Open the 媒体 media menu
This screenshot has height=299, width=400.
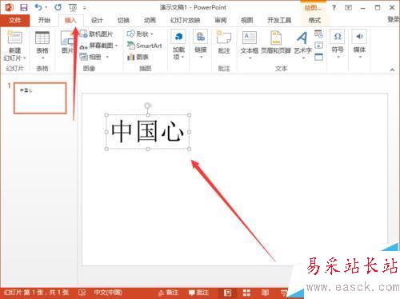(359, 44)
